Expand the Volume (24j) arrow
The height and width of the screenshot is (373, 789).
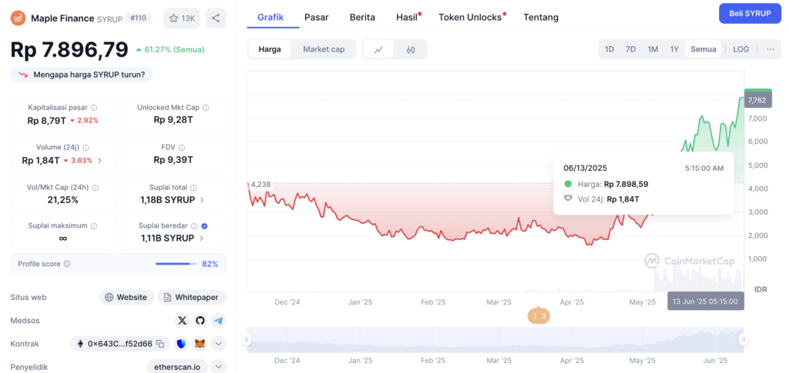click(x=99, y=161)
